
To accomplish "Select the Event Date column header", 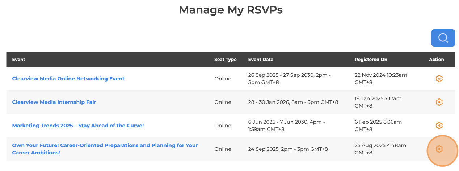I will coord(261,60).
